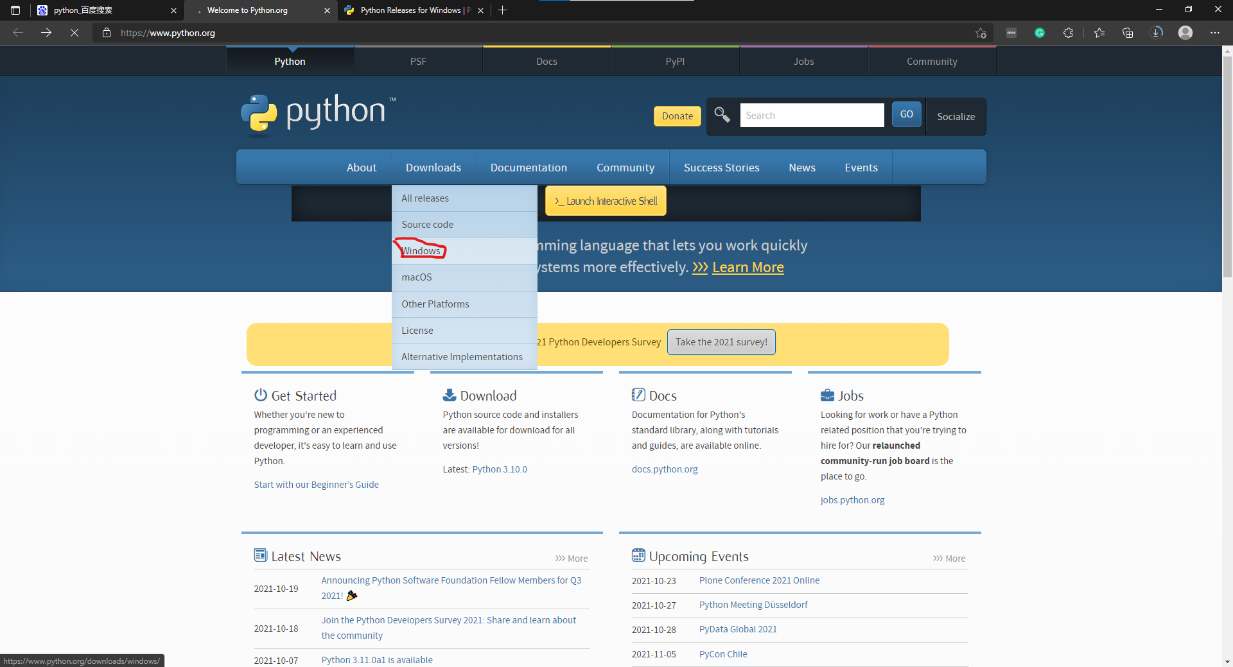1233x667 pixels.
Task: Close the Python Releases for Windows tab
Action: coord(480,10)
